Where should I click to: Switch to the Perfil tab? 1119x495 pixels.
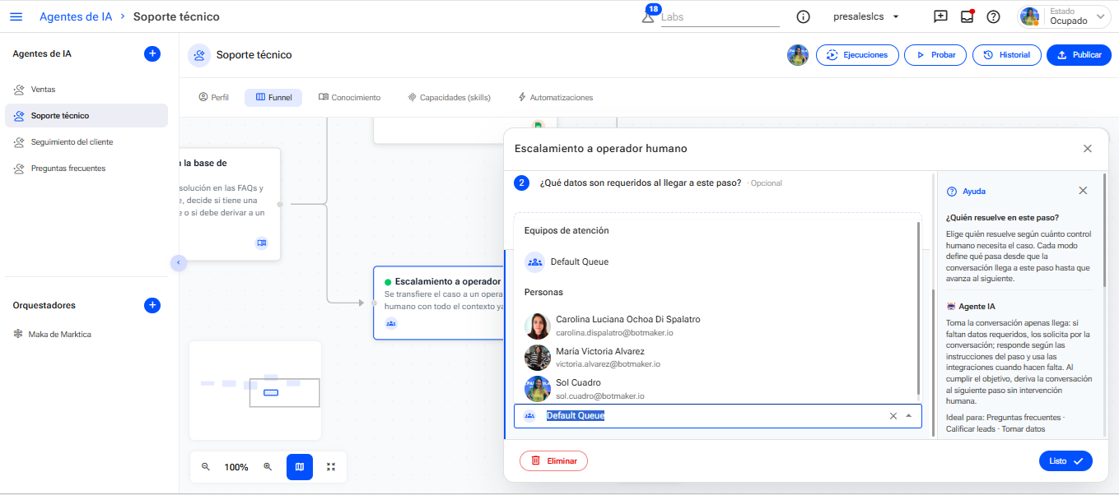214,97
